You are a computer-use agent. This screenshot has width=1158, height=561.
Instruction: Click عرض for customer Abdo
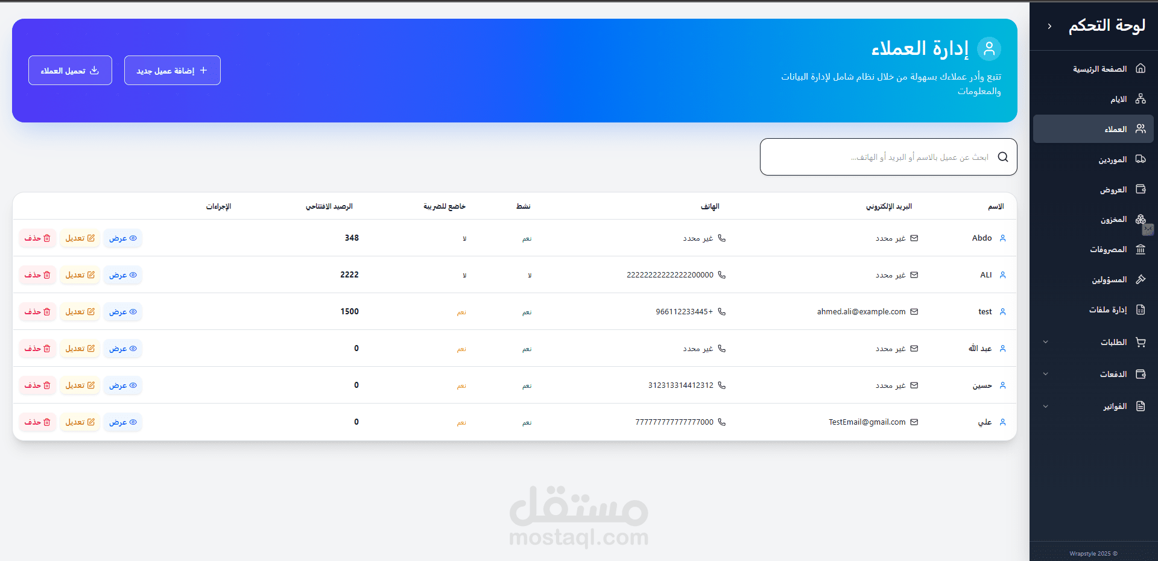pos(123,238)
